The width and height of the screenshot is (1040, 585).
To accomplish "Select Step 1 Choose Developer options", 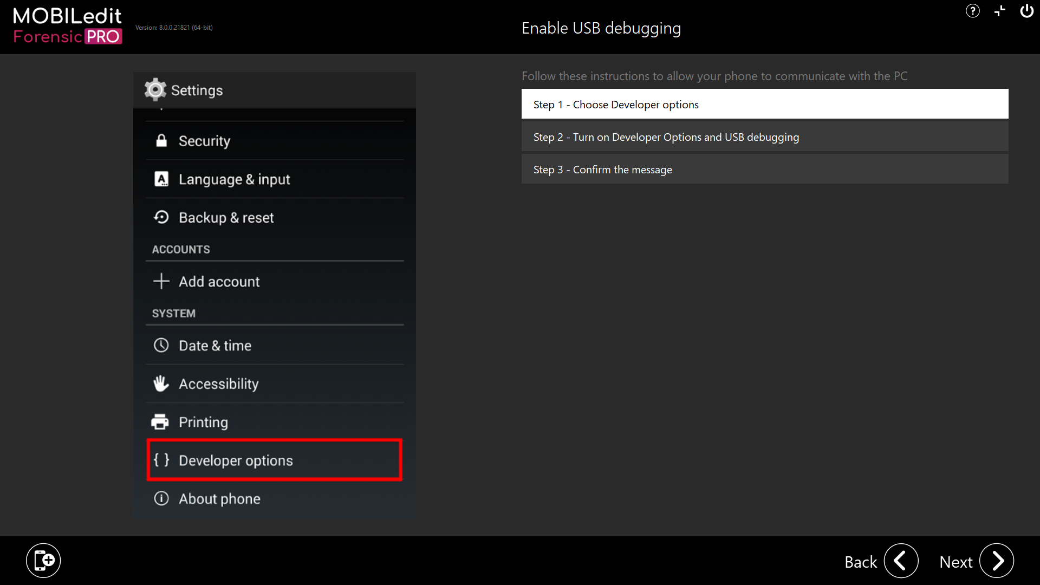I will [764, 104].
